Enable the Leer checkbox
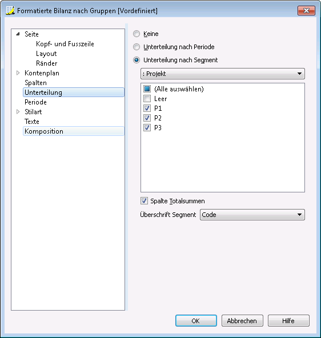Viewport: 321px width, 338px height. [147, 99]
